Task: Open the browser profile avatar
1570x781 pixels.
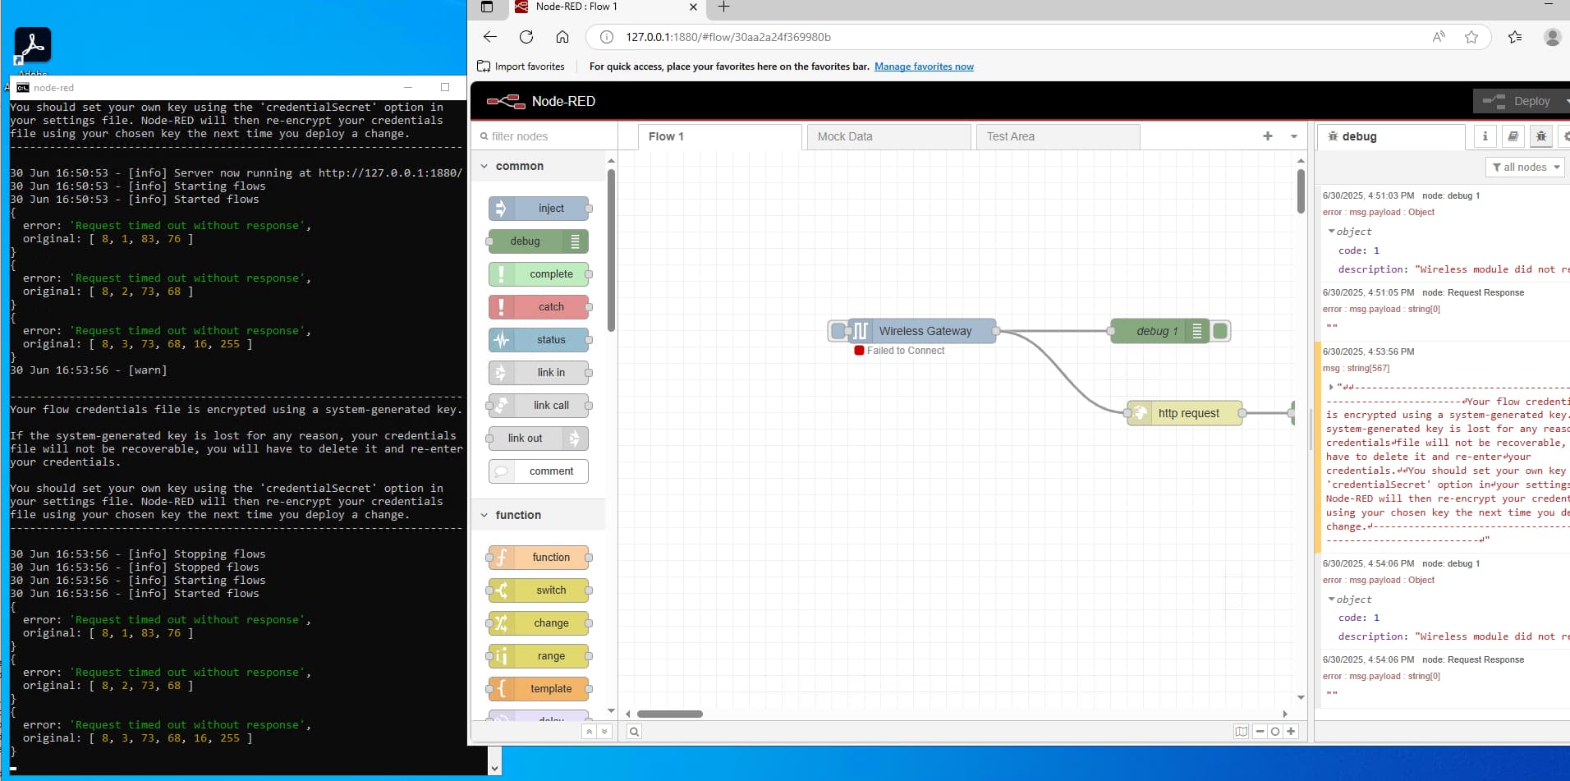Action: point(1552,37)
